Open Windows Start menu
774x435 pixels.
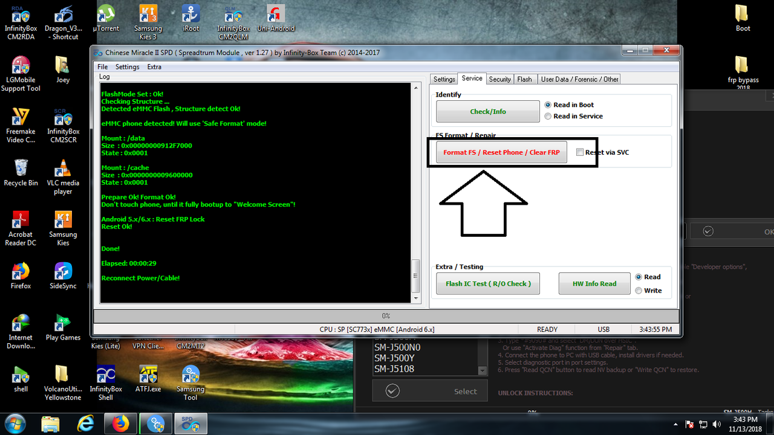click(x=15, y=424)
